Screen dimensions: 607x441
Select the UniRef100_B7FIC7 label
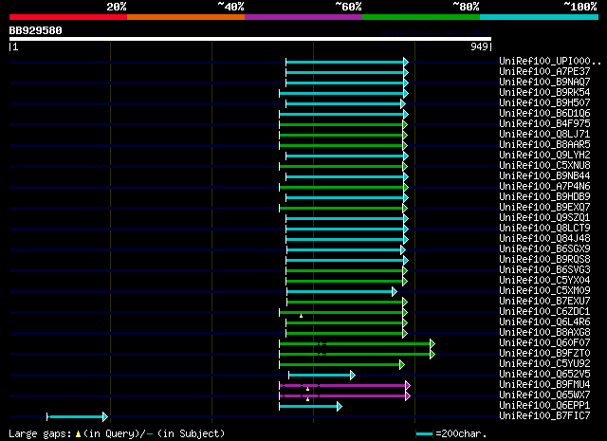(x=544, y=416)
